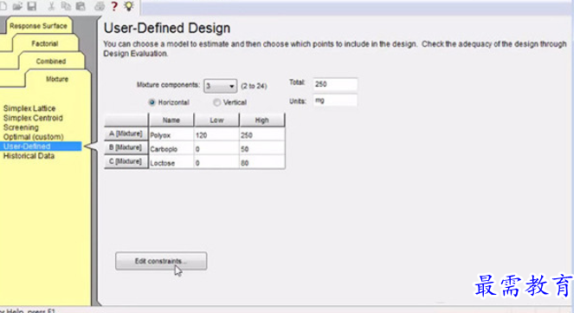Switch to the Factorial tab
This screenshot has height=313, width=580.
click(45, 43)
